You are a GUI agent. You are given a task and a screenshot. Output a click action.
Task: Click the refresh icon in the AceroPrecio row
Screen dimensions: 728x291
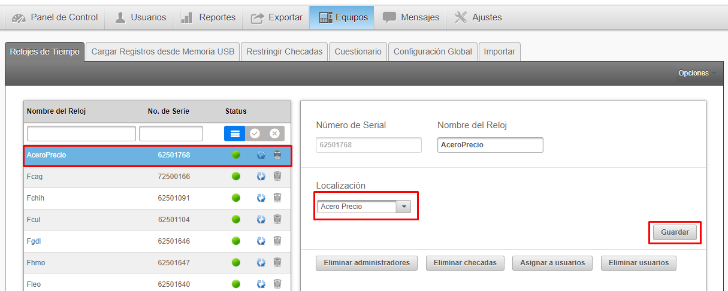coord(261,155)
